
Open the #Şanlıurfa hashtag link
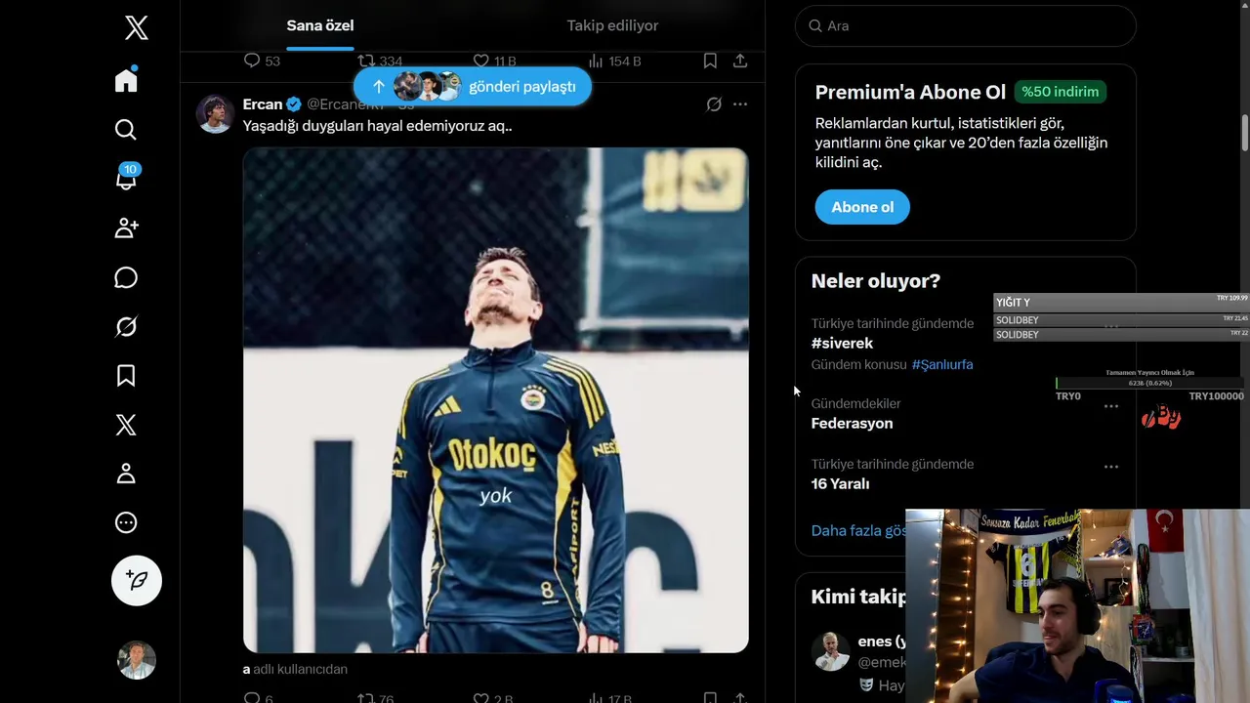pos(942,364)
